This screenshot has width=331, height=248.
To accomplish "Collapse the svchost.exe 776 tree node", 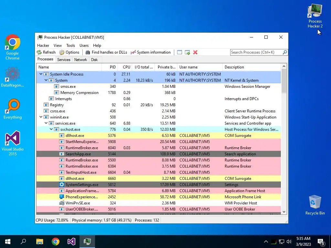I will coord(51,129).
